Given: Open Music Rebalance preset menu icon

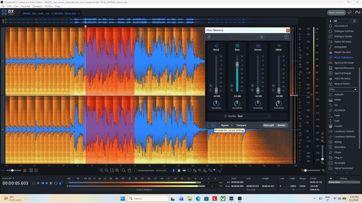Looking at the screenshot, I should click(x=262, y=37).
